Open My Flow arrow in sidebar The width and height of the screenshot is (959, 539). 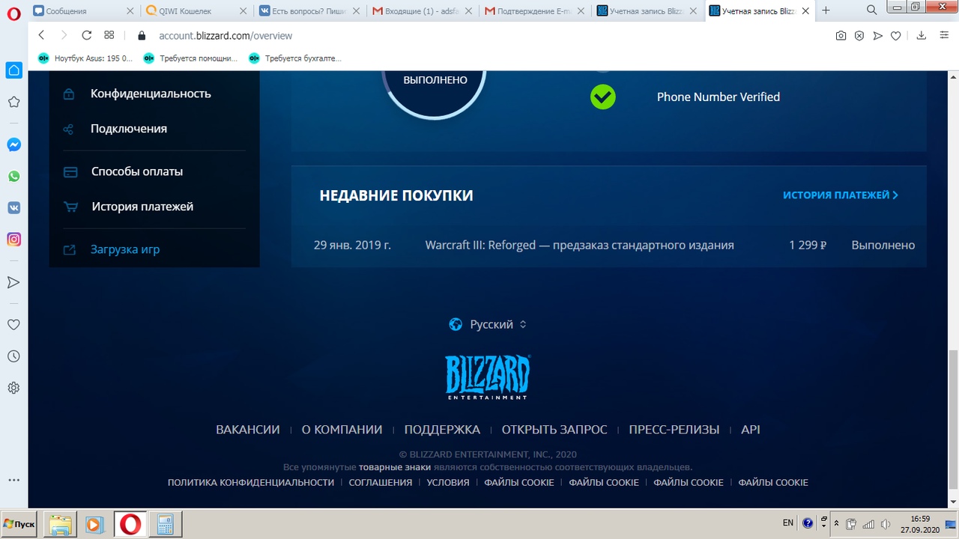click(x=13, y=282)
